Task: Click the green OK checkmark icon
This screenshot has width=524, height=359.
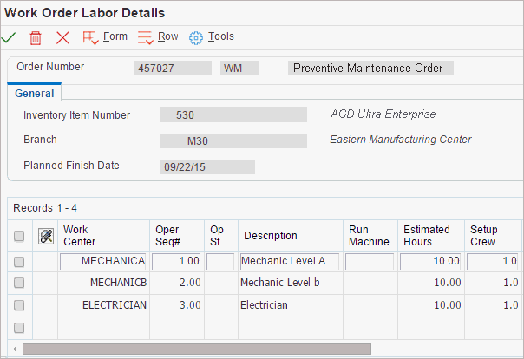Action: click(x=9, y=37)
